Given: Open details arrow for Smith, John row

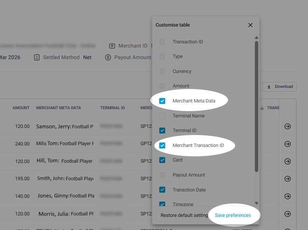Looking at the screenshot, I should click(287, 179).
